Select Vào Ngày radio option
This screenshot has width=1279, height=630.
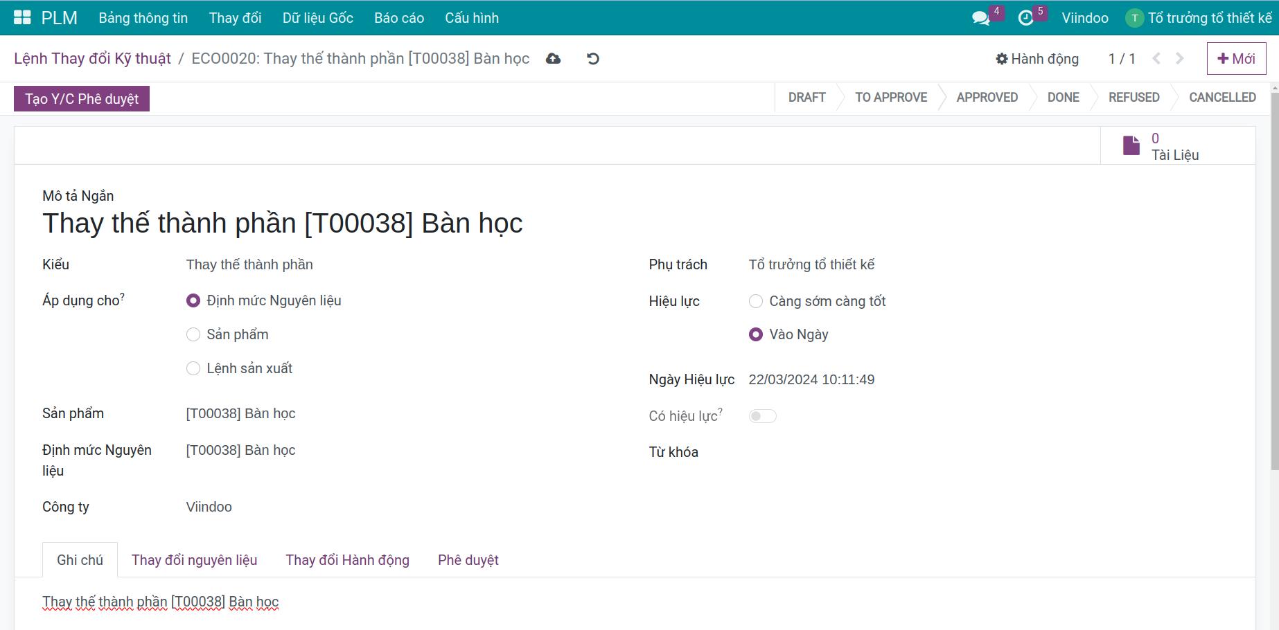coord(756,334)
